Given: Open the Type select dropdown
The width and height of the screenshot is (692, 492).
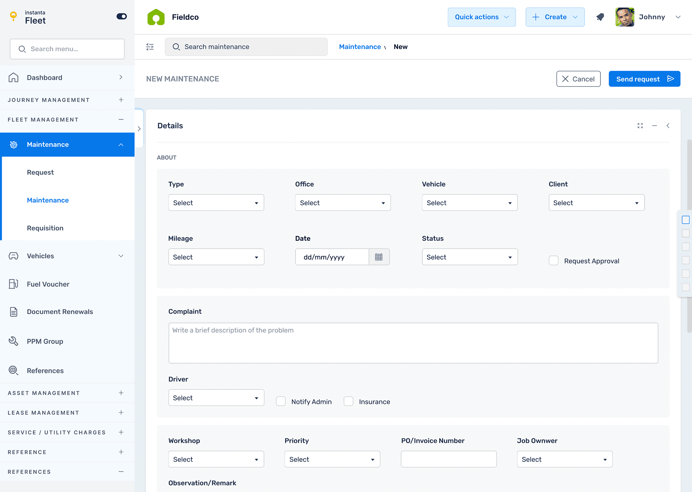Looking at the screenshot, I should [x=216, y=203].
